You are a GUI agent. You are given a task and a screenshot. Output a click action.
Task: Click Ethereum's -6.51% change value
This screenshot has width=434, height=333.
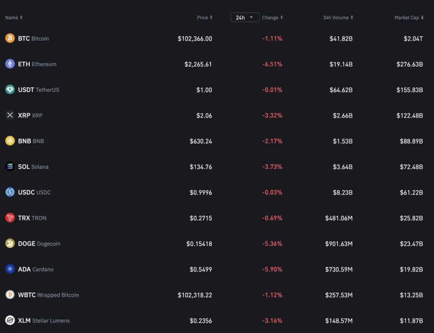[272, 64]
